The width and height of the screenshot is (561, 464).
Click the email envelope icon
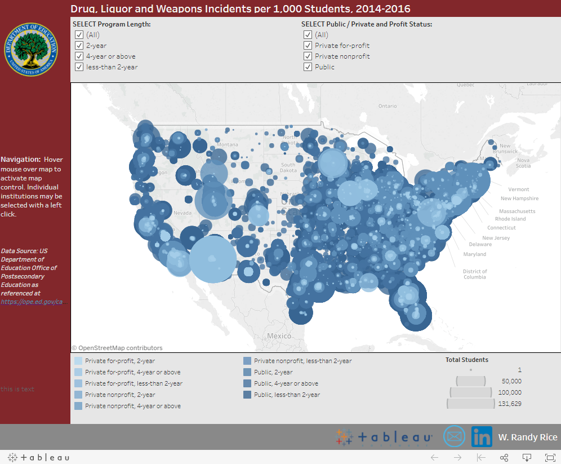[454, 436]
